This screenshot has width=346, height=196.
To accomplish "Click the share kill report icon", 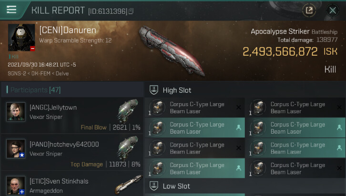I will (x=309, y=10).
